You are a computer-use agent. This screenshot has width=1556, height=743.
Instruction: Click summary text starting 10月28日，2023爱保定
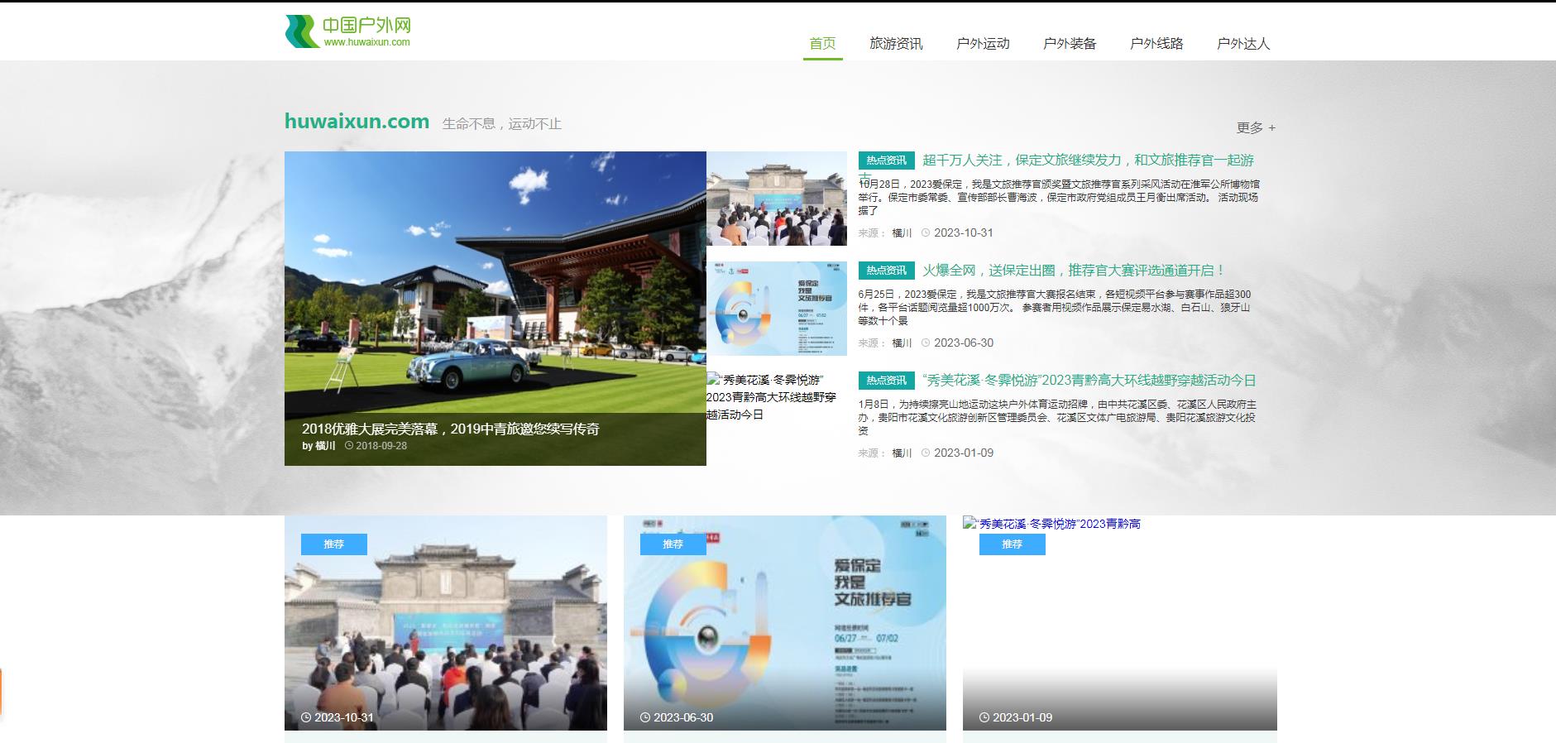(x=1059, y=198)
